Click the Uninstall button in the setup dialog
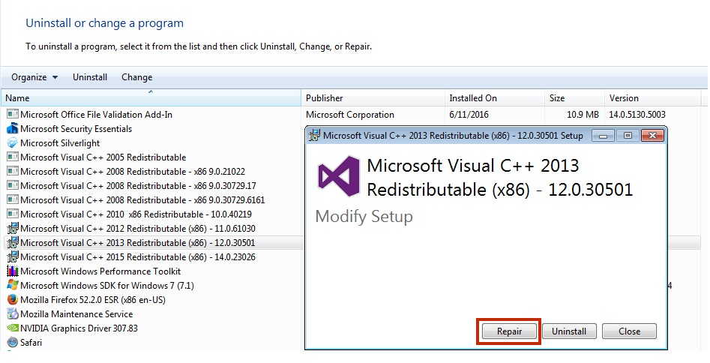710x363 pixels. coord(569,331)
